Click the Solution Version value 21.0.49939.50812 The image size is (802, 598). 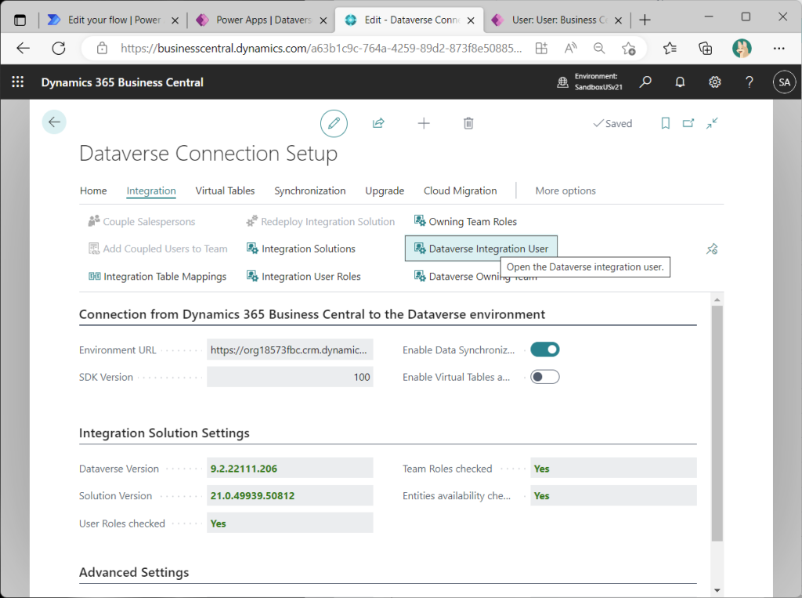pyautogui.click(x=253, y=495)
